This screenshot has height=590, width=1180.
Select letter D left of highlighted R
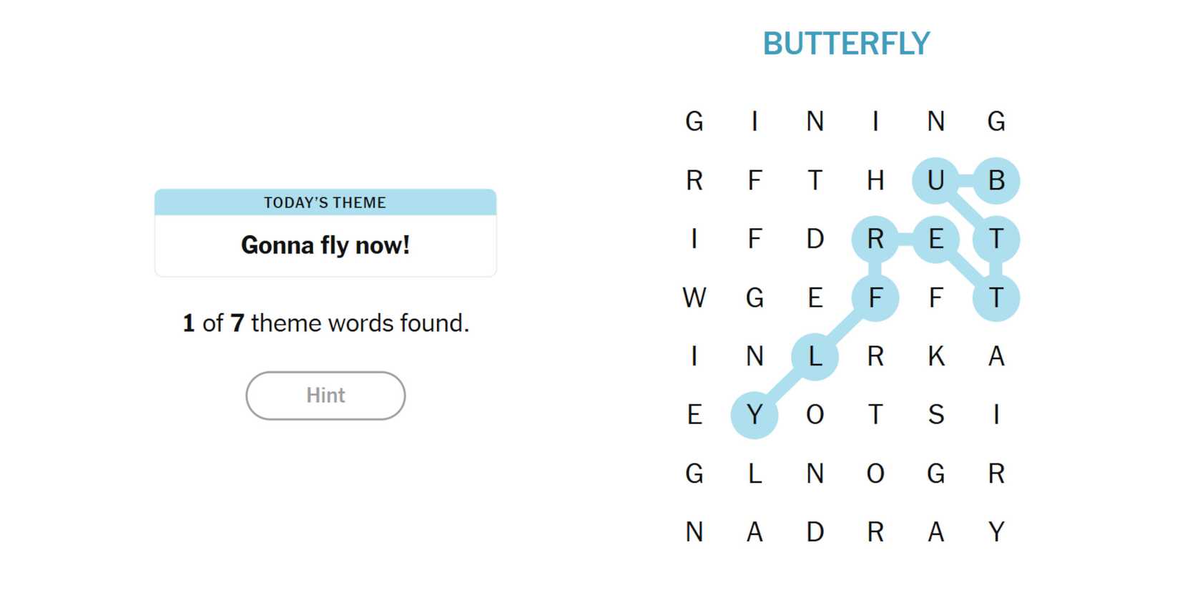[x=815, y=239]
